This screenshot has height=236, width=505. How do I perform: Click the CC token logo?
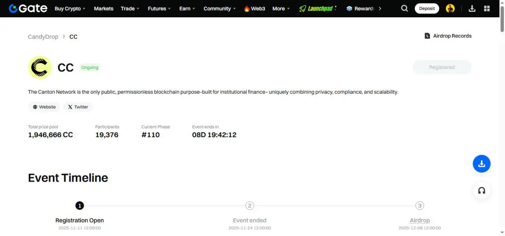[40, 67]
